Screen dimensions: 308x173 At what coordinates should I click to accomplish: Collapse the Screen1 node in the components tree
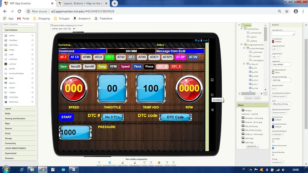(239, 25)
